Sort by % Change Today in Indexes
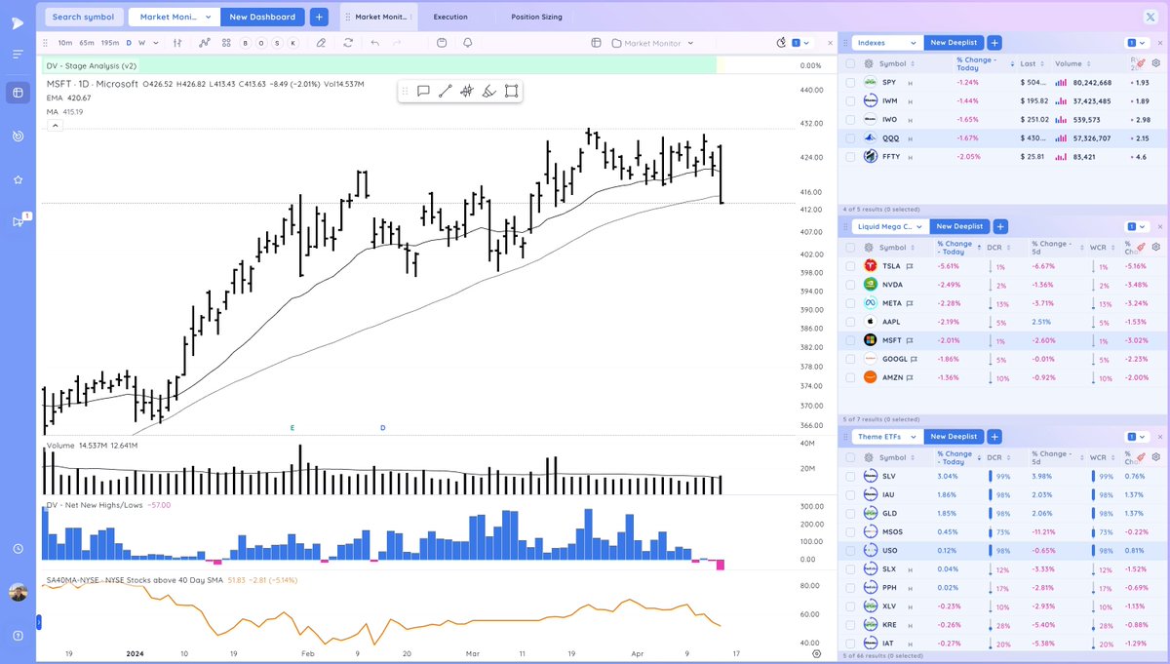 [978, 62]
